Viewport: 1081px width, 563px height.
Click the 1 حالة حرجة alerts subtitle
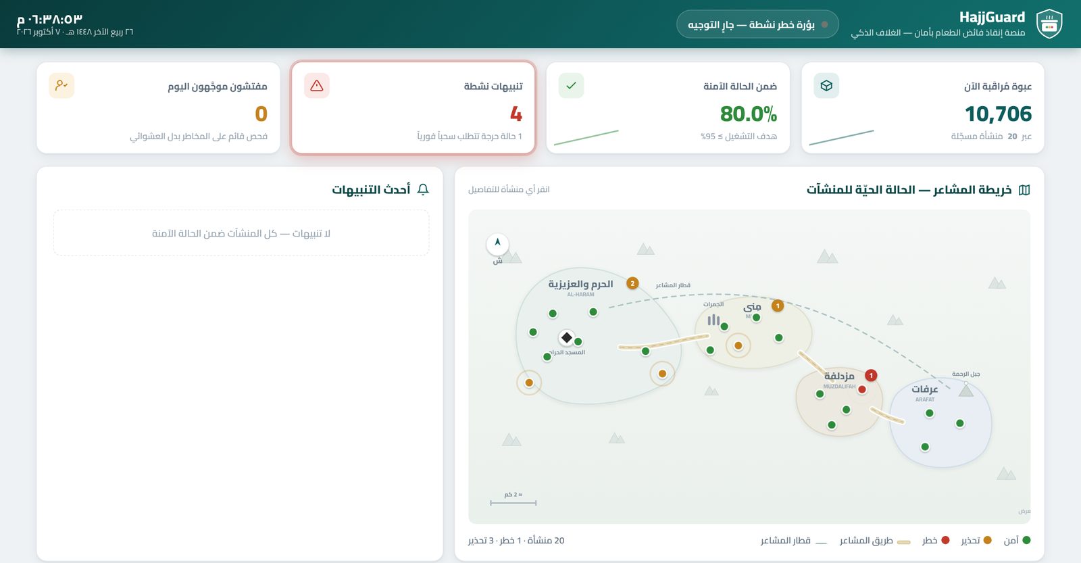click(469, 137)
